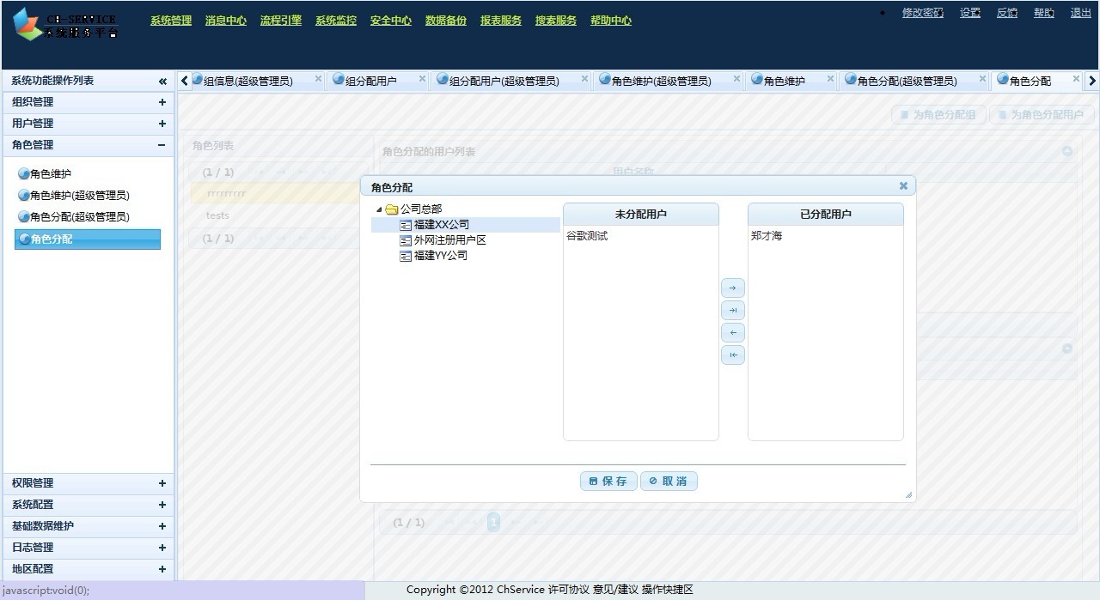Image resolution: width=1100 pixels, height=600 pixels.
Task: Expand 系统配置 section
Action: [162, 505]
